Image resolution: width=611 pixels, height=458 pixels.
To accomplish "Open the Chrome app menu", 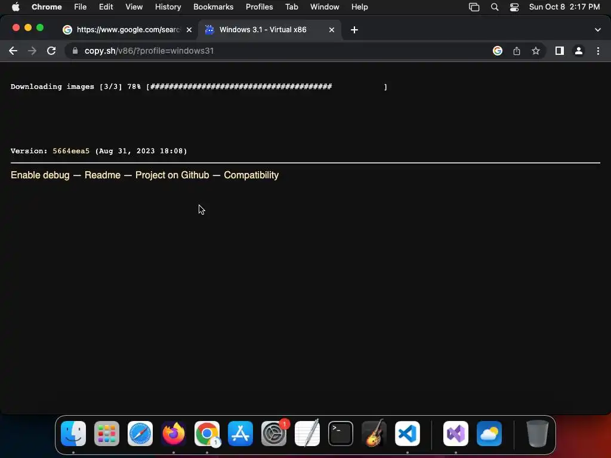I will (47, 7).
